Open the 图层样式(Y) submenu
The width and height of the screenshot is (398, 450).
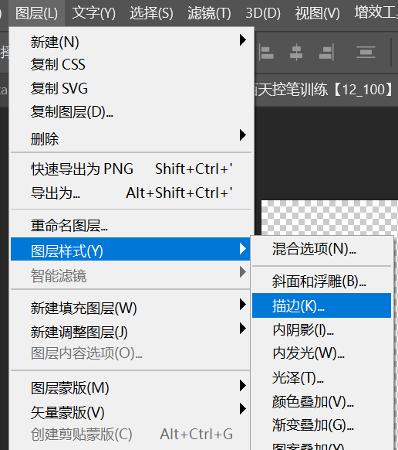[x=130, y=249]
